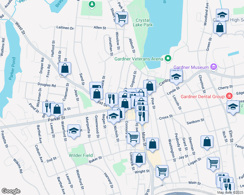Select the Allen St street label
This screenshot has width=244, height=195.
coord(100,28)
